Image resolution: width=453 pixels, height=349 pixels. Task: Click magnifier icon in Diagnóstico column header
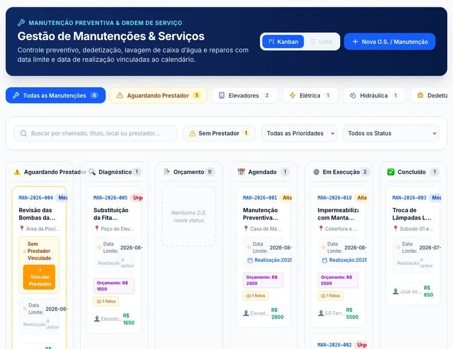[x=92, y=172]
